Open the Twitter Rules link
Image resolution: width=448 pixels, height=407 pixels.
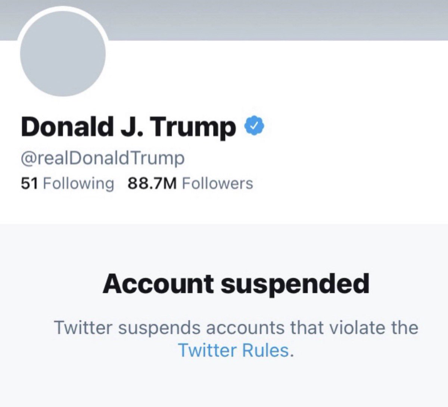click(x=234, y=351)
